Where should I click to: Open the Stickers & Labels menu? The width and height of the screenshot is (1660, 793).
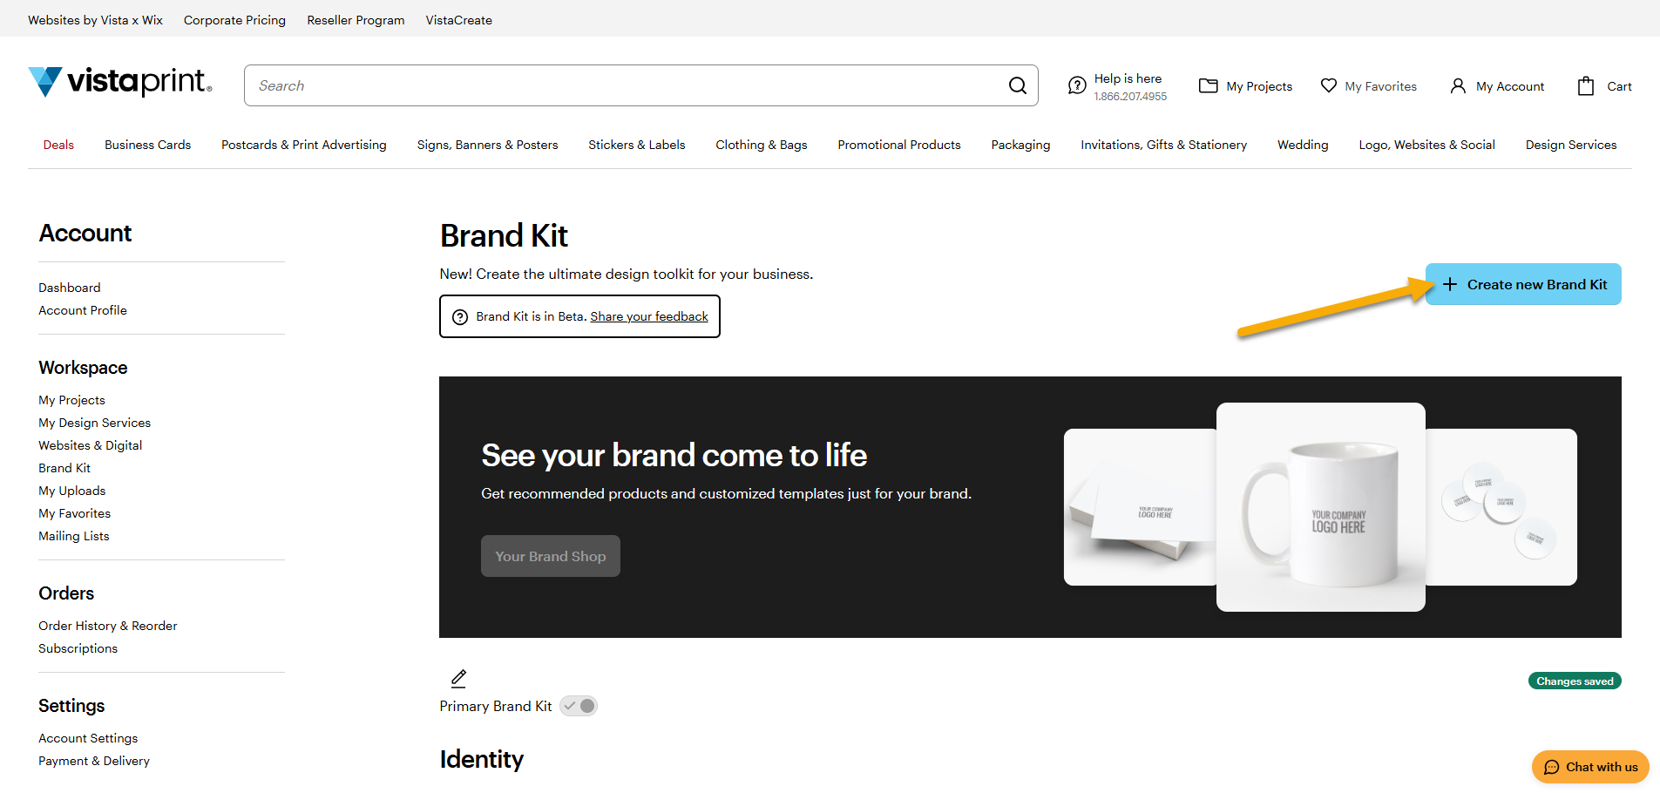point(637,145)
